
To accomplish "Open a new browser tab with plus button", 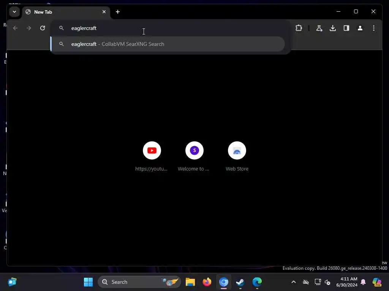I will 118,12.
